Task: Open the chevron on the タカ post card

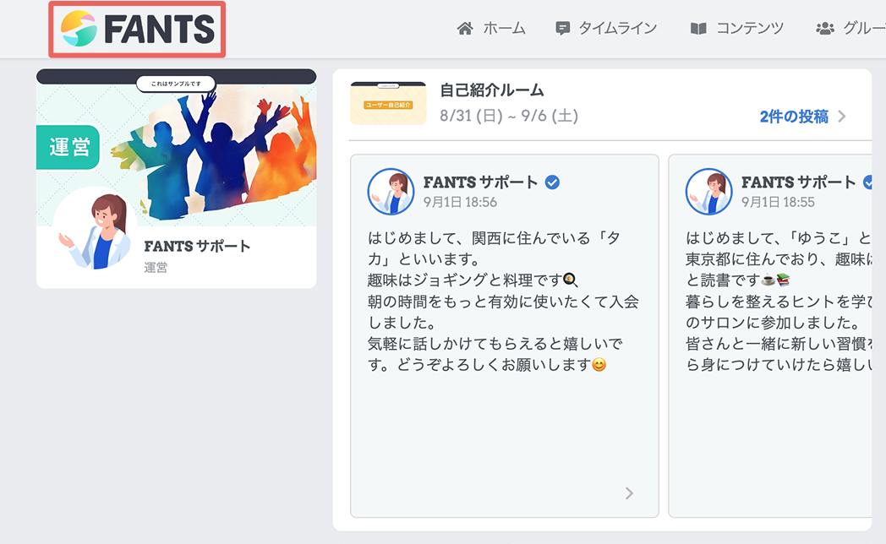Action: pos(629,494)
